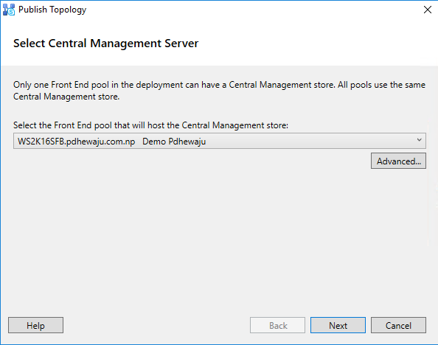
Task: Click the Demo Pdhewaju site name in dropdown
Action: coord(174,142)
